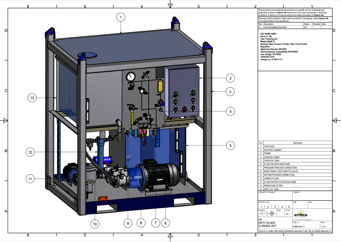Screen dimensions: 341x242
Task: Select balloon callout 1 pointing to top plate
Action: (x=121, y=17)
